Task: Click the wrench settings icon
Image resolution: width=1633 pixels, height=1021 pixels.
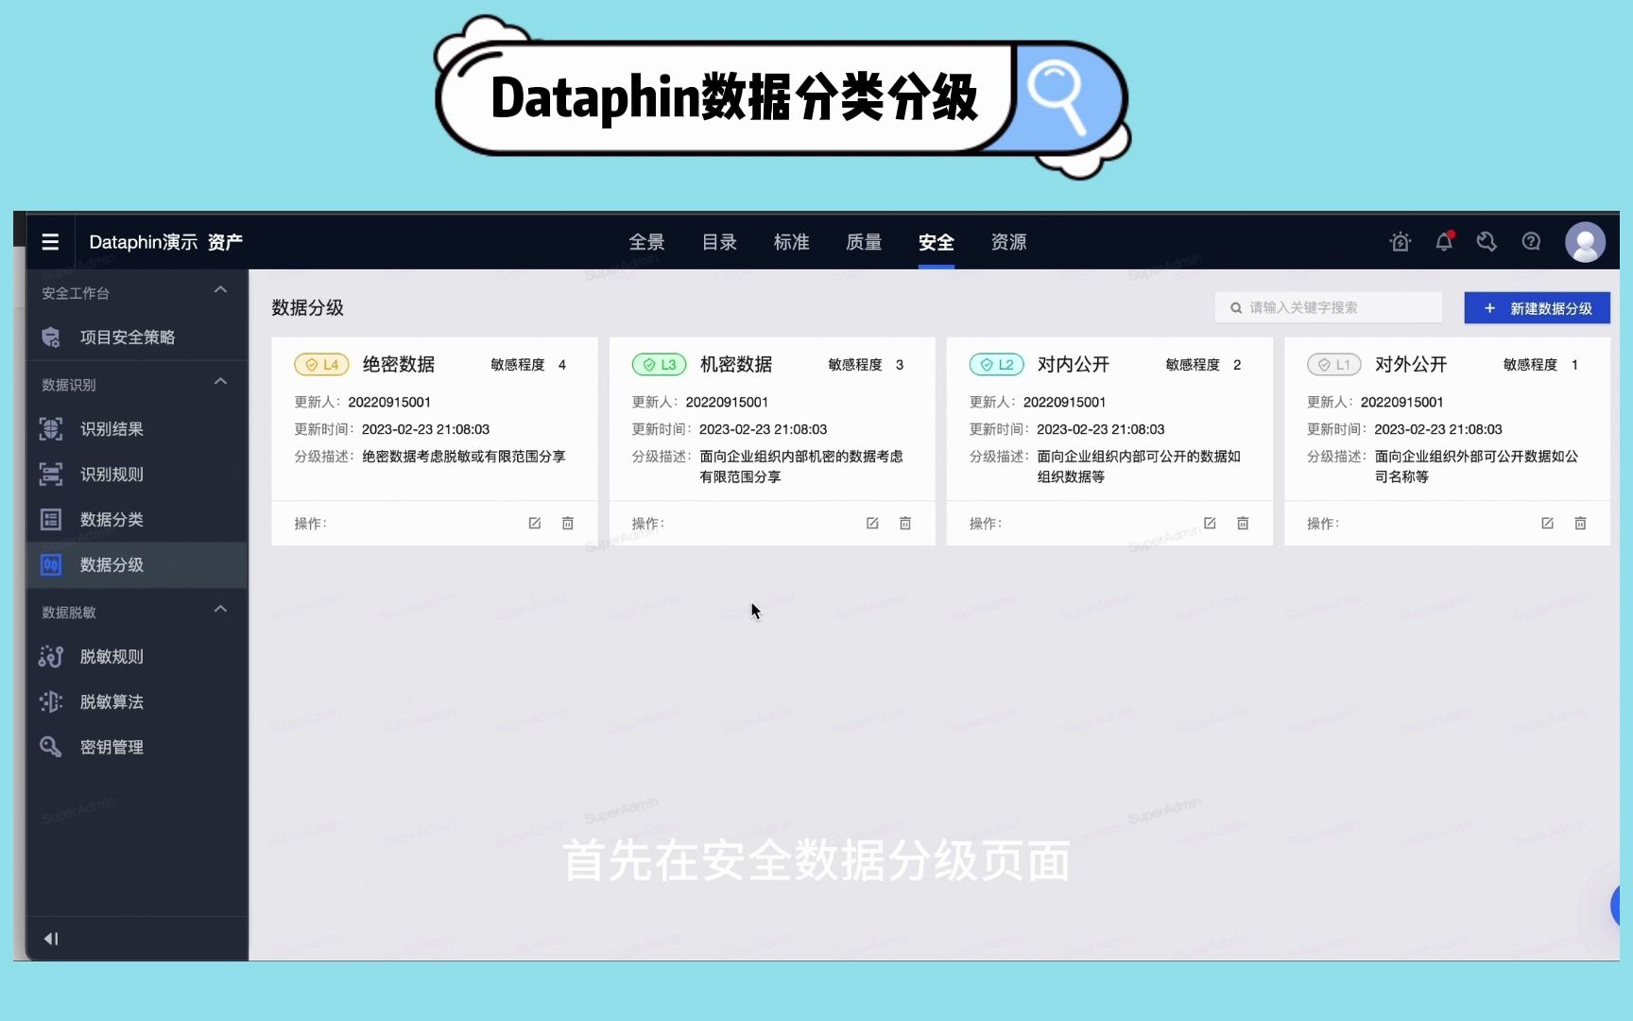Action: point(1486,241)
